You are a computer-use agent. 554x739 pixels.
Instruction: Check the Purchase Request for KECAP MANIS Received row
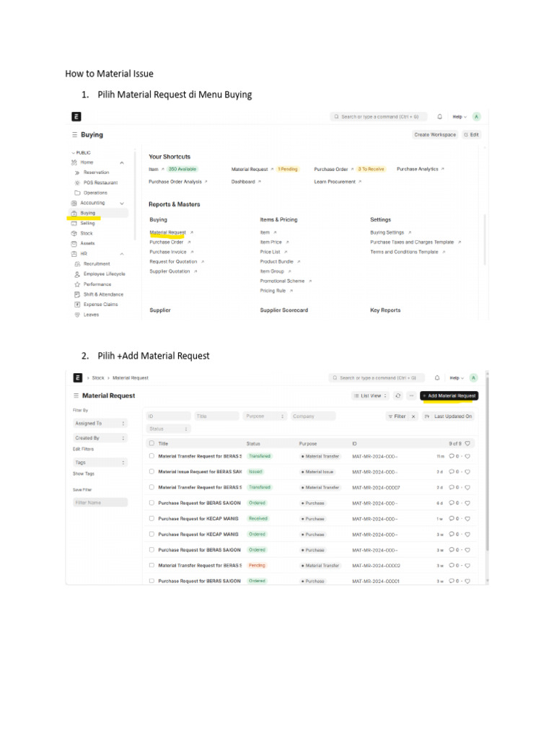click(151, 518)
